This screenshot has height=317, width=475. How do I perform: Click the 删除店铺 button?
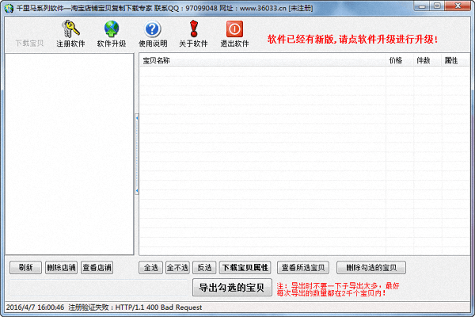[x=61, y=268]
